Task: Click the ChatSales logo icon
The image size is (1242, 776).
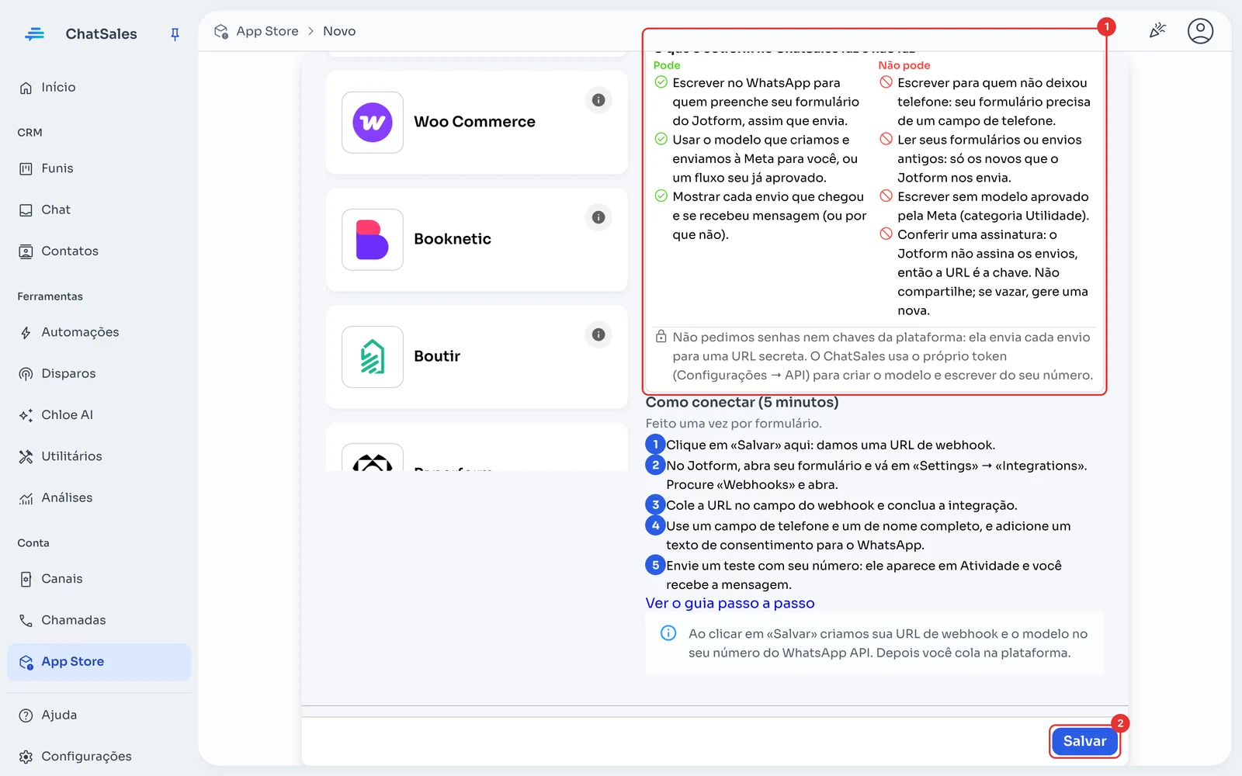Action: click(x=34, y=34)
